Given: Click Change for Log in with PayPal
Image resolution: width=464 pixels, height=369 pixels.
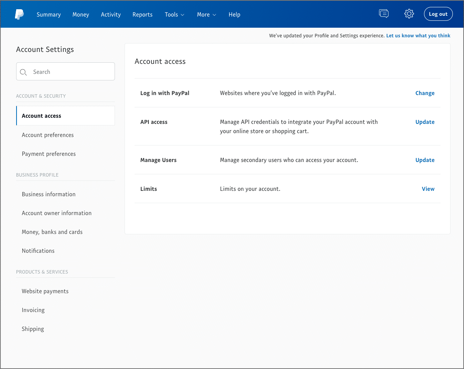Looking at the screenshot, I should point(425,93).
